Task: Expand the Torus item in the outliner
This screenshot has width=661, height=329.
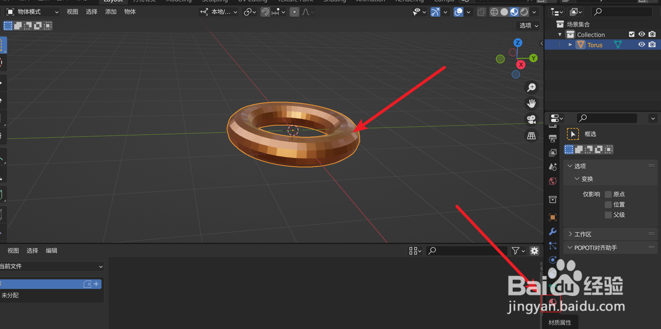Action: tap(570, 44)
